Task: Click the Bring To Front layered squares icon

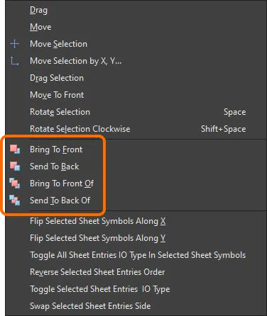Action: tap(15, 149)
